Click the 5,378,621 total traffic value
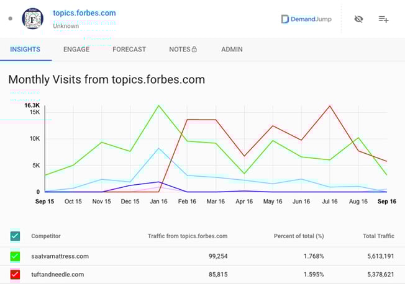Image resolution: width=405 pixels, height=284 pixels. [x=381, y=274]
